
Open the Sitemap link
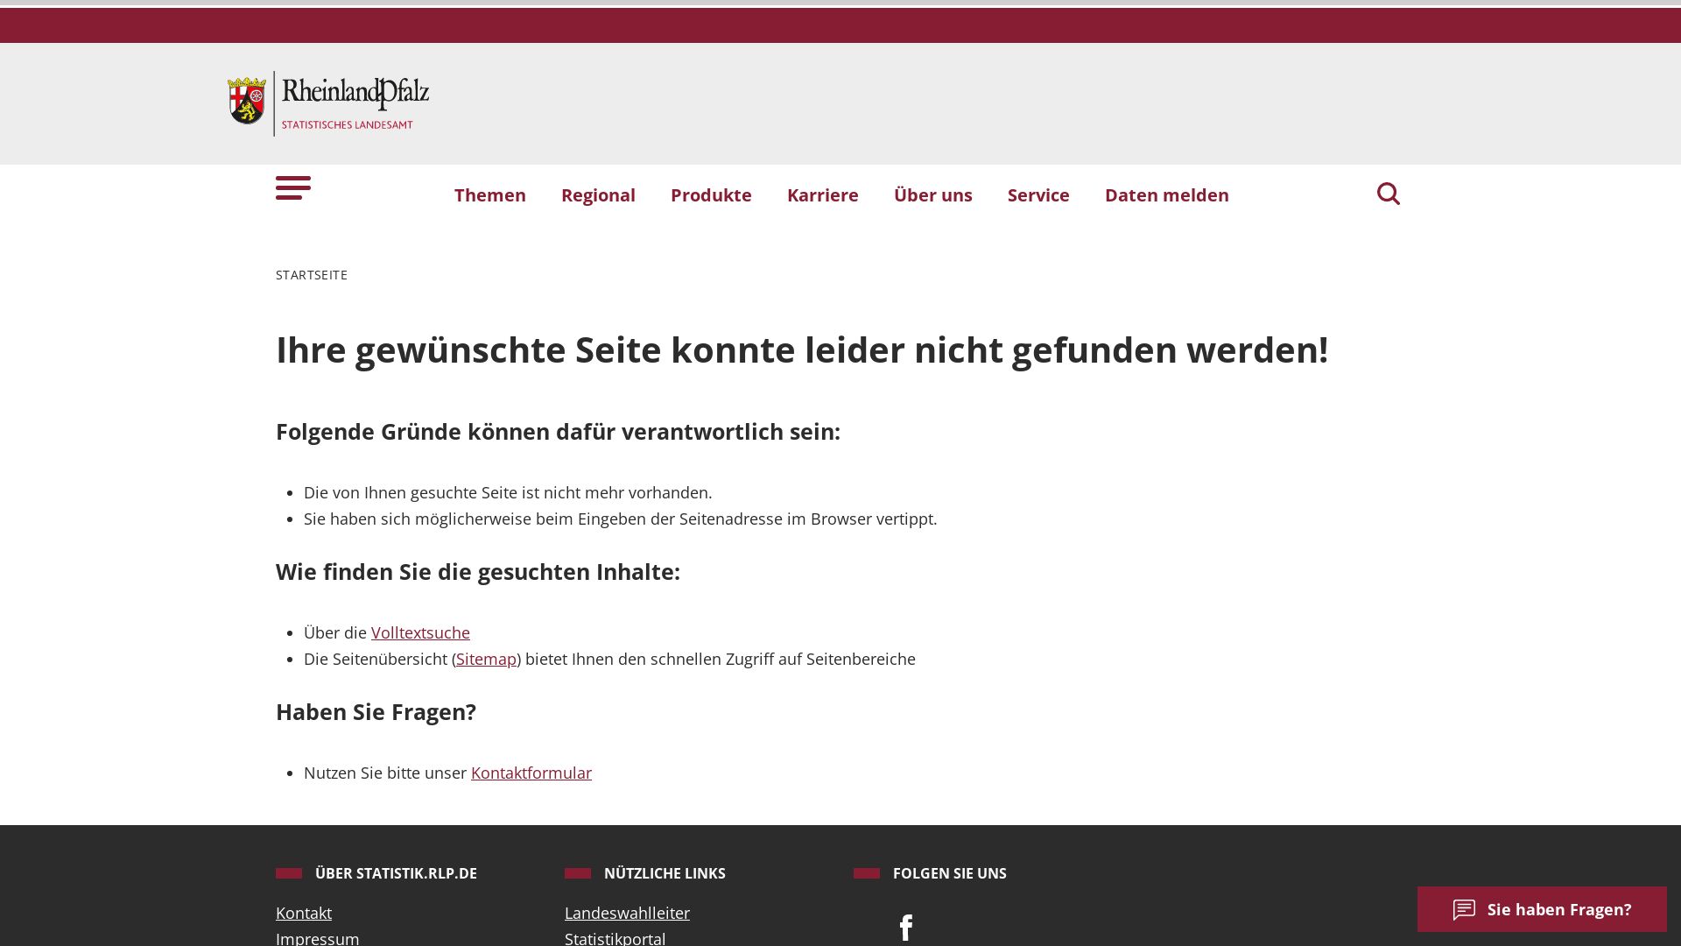tap(486, 659)
